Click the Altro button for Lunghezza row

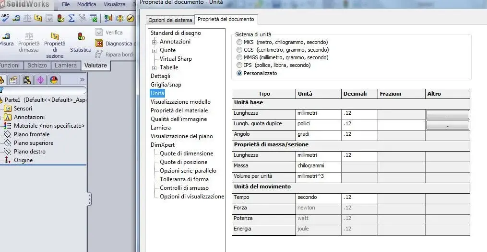coord(447,115)
